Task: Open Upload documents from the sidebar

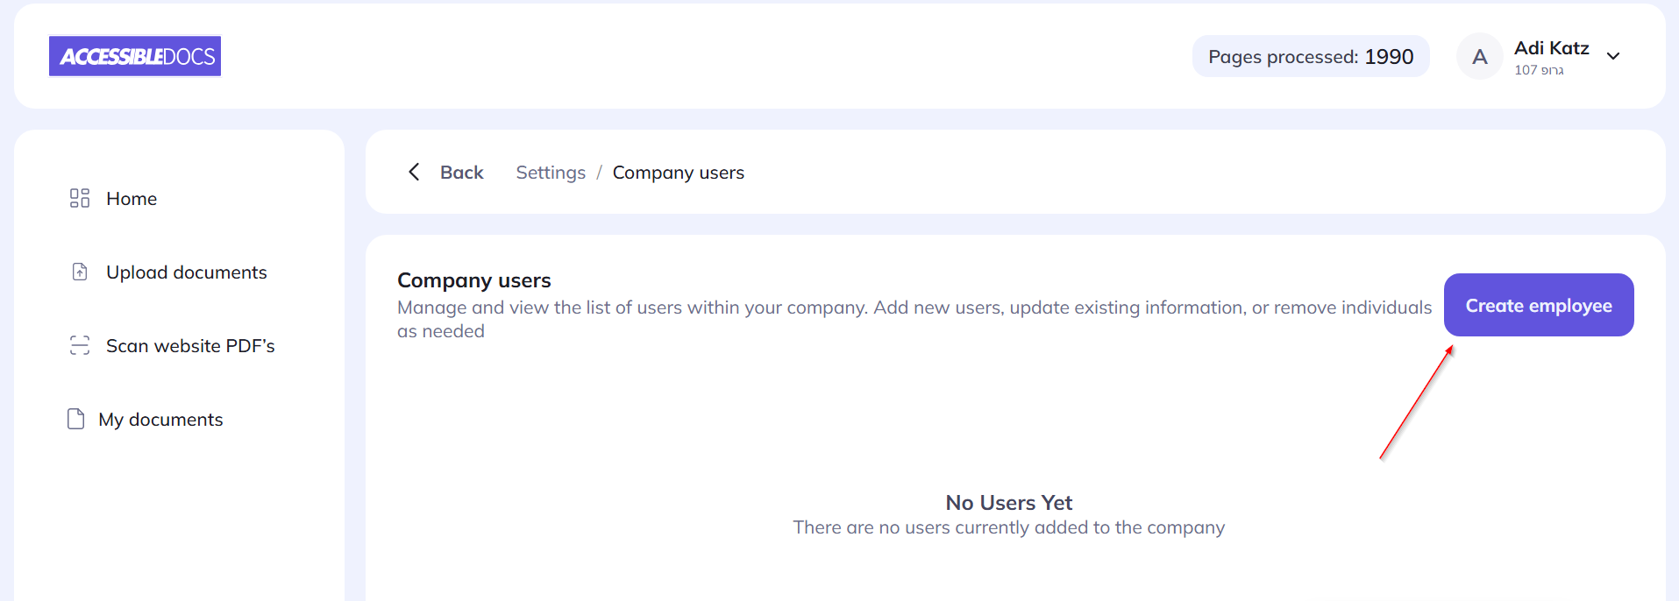Action: click(x=186, y=272)
